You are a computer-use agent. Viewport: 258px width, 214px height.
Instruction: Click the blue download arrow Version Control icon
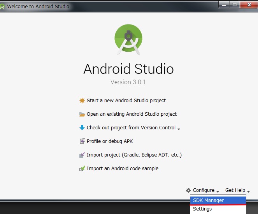point(82,128)
